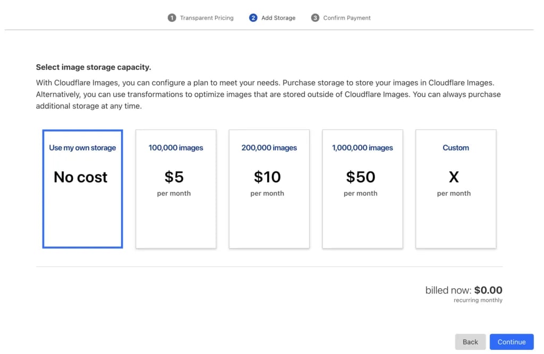Click the step 3 number icon

(315, 17)
